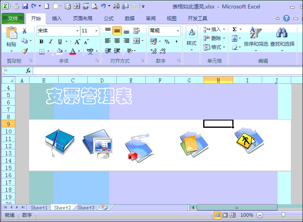
Task: Apply percent style format
Action: (x=167, y=42)
